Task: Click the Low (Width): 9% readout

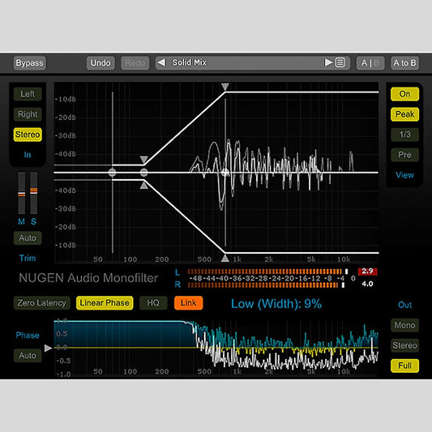Action: coord(276,304)
